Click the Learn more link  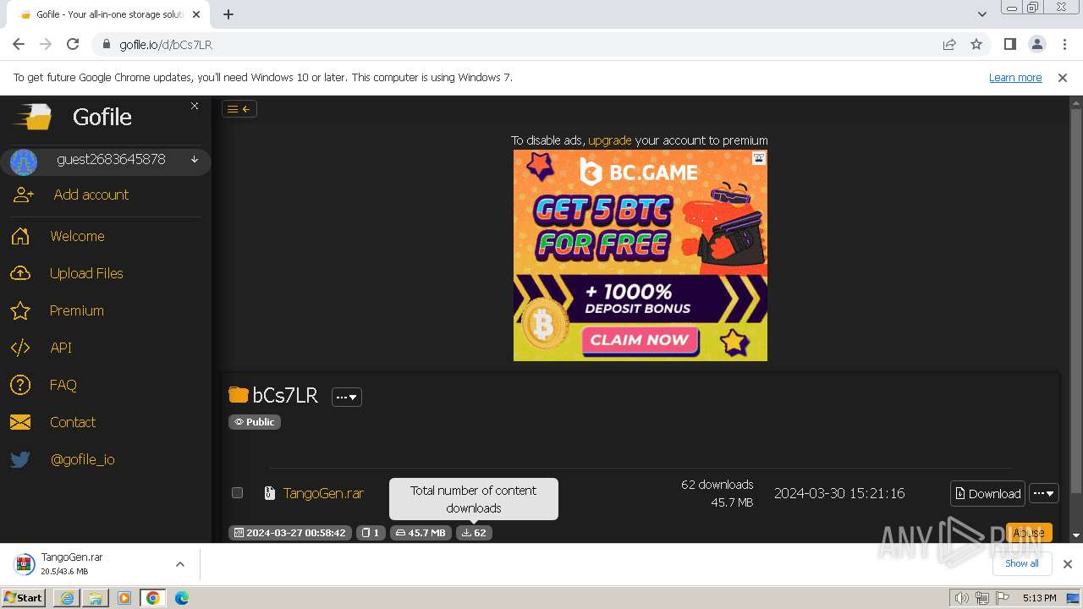pyautogui.click(x=1015, y=77)
